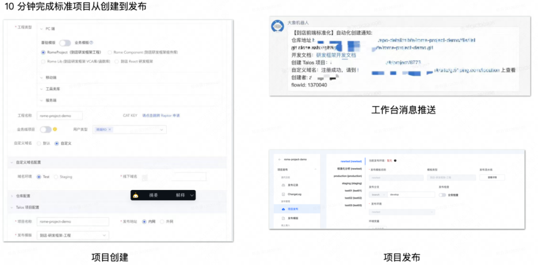Collapse the PC 端 section

coord(41,29)
